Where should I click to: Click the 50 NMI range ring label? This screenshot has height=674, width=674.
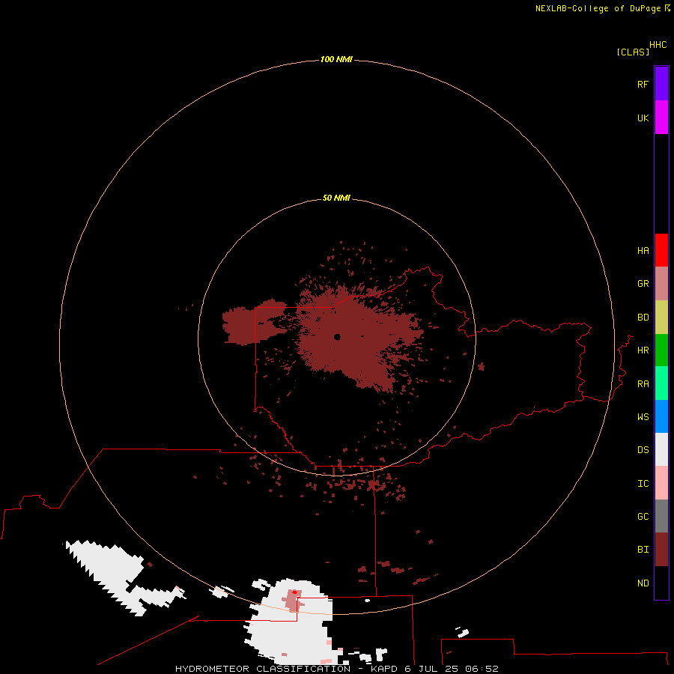[x=336, y=198]
